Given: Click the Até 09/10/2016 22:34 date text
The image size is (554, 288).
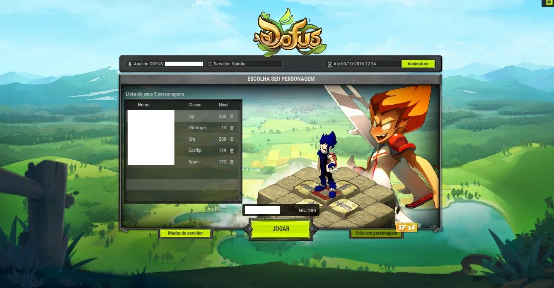Looking at the screenshot, I should [x=355, y=64].
